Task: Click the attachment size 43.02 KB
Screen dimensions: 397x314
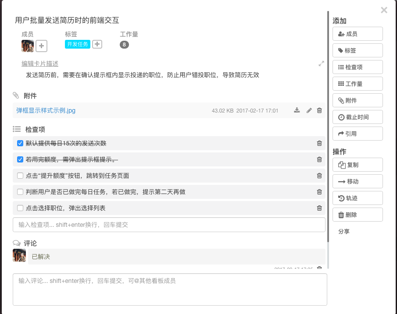Action: tap(222, 111)
